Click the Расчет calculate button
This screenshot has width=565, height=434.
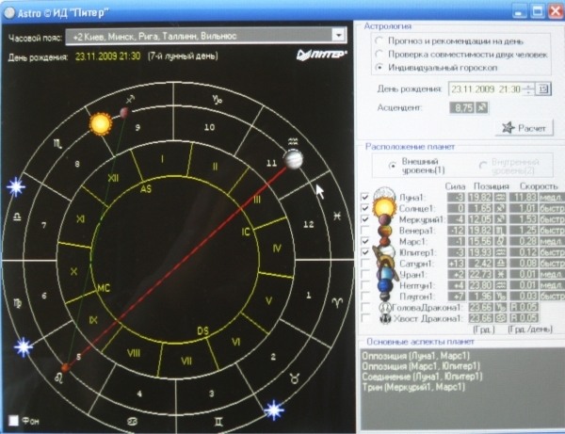(525, 128)
